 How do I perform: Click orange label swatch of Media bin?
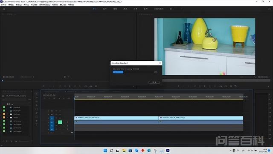pyautogui.click(x=4, y=118)
